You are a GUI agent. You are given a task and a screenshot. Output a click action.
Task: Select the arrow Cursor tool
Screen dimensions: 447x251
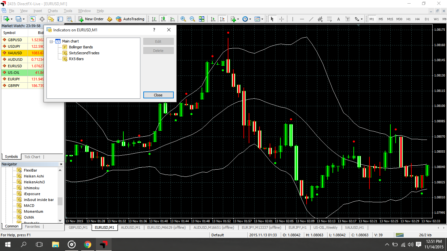(x=272, y=19)
